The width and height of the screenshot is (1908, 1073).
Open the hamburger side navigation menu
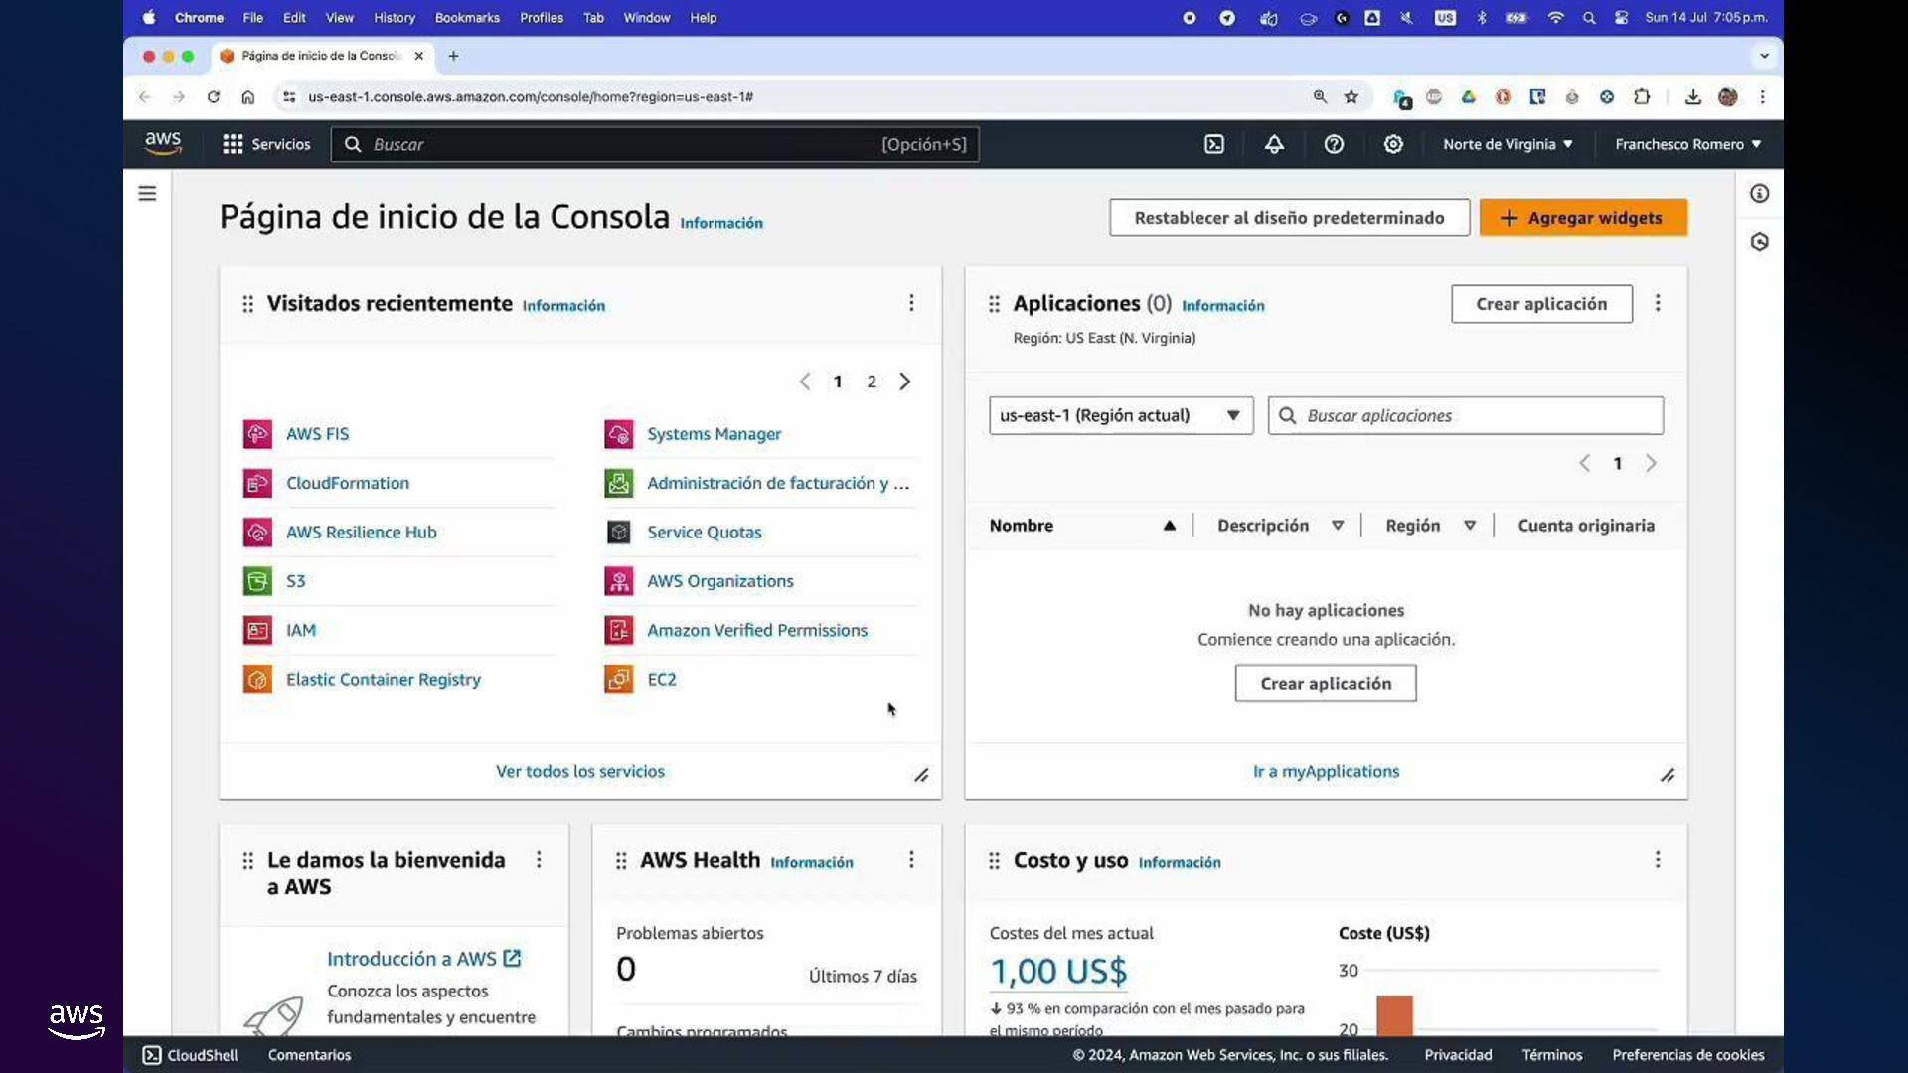click(x=147, y=193)
